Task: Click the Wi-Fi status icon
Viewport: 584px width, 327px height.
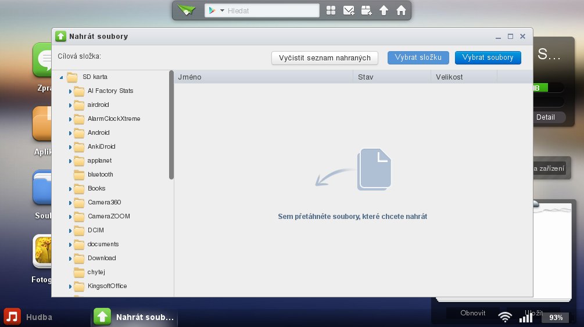Action: coord(505,317)
